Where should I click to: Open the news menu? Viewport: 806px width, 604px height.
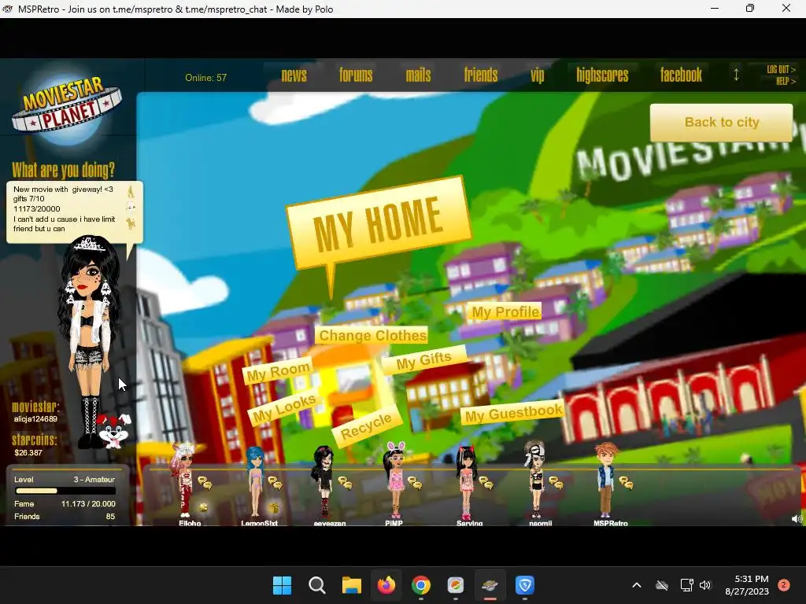[294, 75]
